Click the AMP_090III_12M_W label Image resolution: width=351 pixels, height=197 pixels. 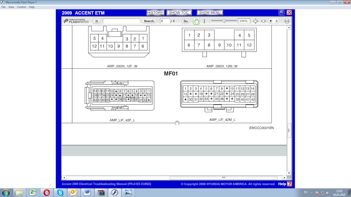pos(222,66)
